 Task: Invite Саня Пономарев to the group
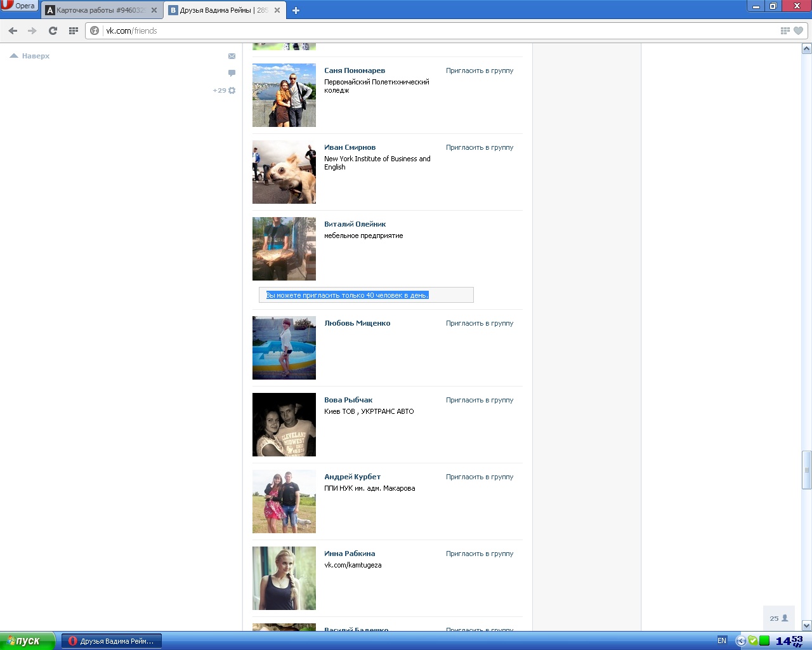[x=480, y=70]
